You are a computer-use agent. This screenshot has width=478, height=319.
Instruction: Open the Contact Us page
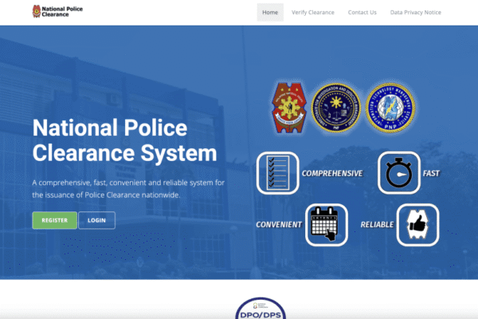(362, 12)
